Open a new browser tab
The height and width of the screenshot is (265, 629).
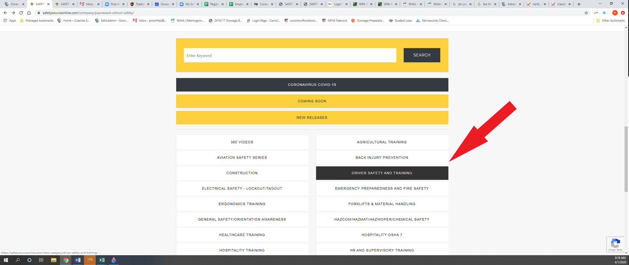579,4
